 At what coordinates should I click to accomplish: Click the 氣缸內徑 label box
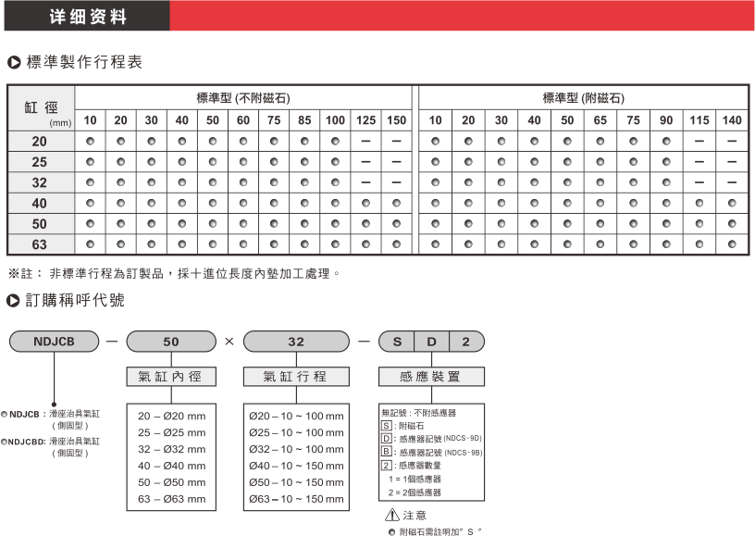pyautogui.click(x=171, y=377)
